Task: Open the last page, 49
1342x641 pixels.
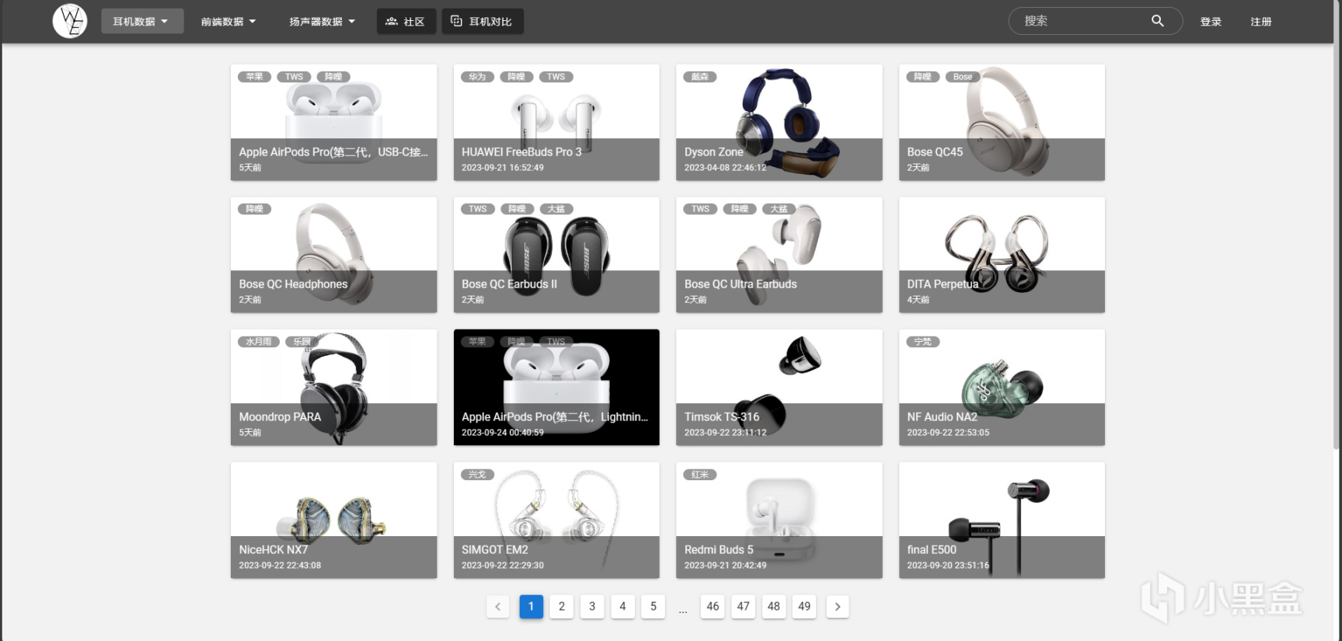Action: [804, 606]
